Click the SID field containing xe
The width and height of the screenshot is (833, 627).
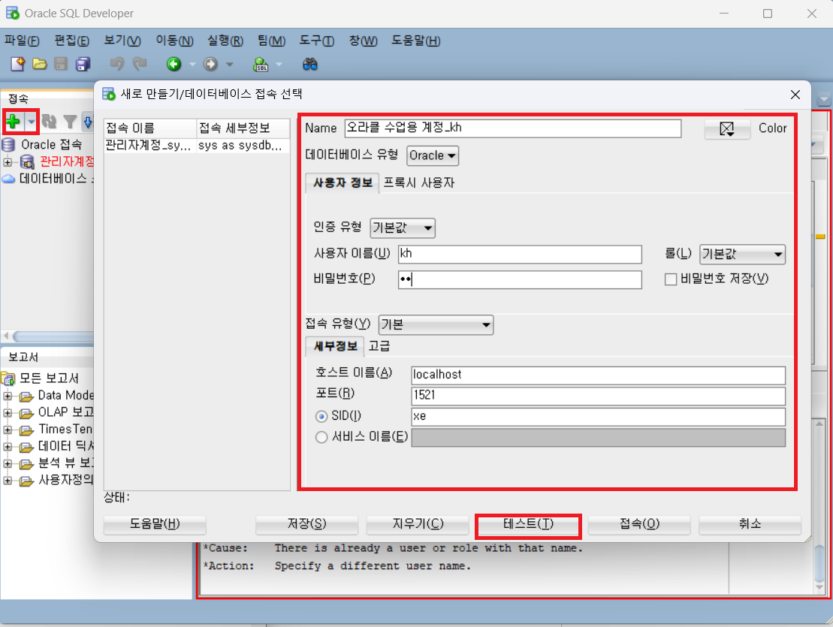pos(598,417)
